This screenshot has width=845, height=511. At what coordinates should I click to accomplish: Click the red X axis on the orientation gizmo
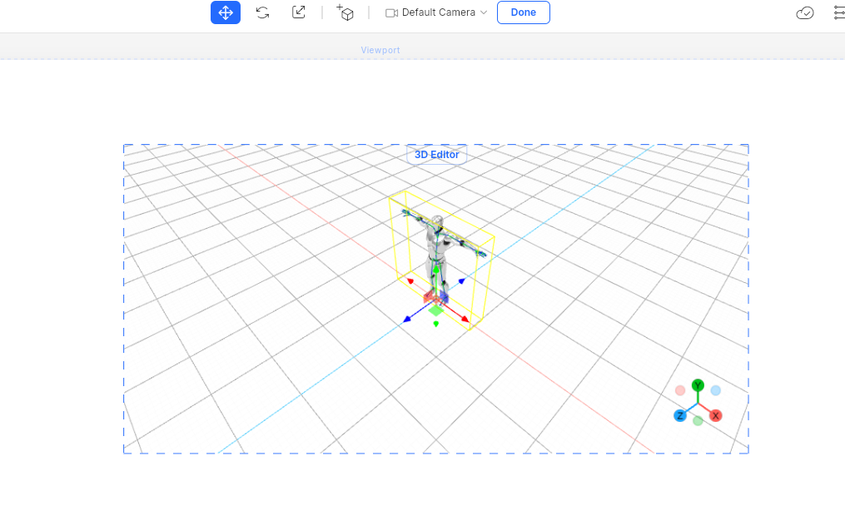click(715, 415)
